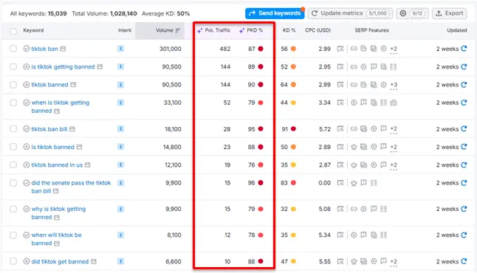Expand +2 SERP features for tiktok ban bill
Viewport: 477px width, 273px height.
(x=394, y=130)
